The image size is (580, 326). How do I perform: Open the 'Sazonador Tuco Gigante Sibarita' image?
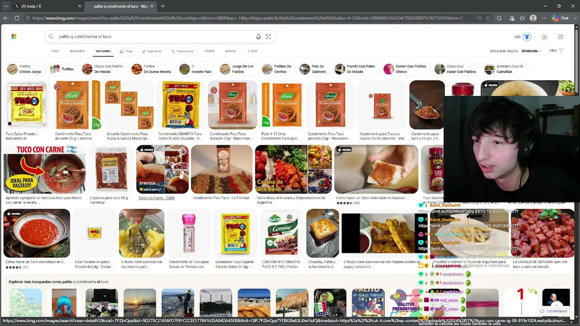pyautogui.click(x=235, y=233)
